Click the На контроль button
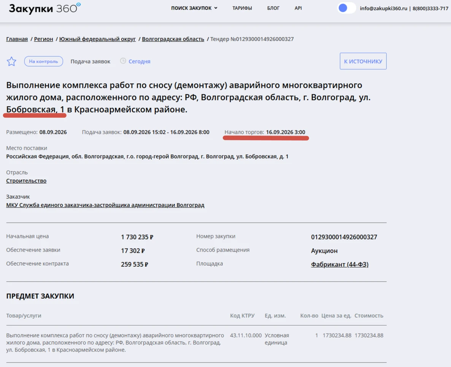The image size is (451, 367). [x=43, y=61]
